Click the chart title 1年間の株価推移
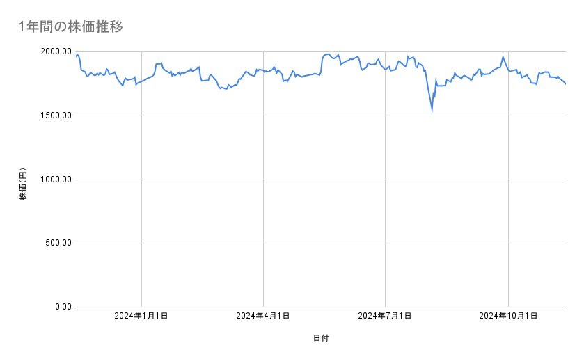 (72, 26)
